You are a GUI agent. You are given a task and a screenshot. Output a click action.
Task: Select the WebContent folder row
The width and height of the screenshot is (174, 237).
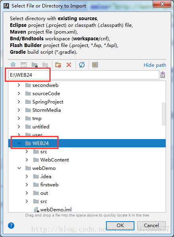pos(87,160)
